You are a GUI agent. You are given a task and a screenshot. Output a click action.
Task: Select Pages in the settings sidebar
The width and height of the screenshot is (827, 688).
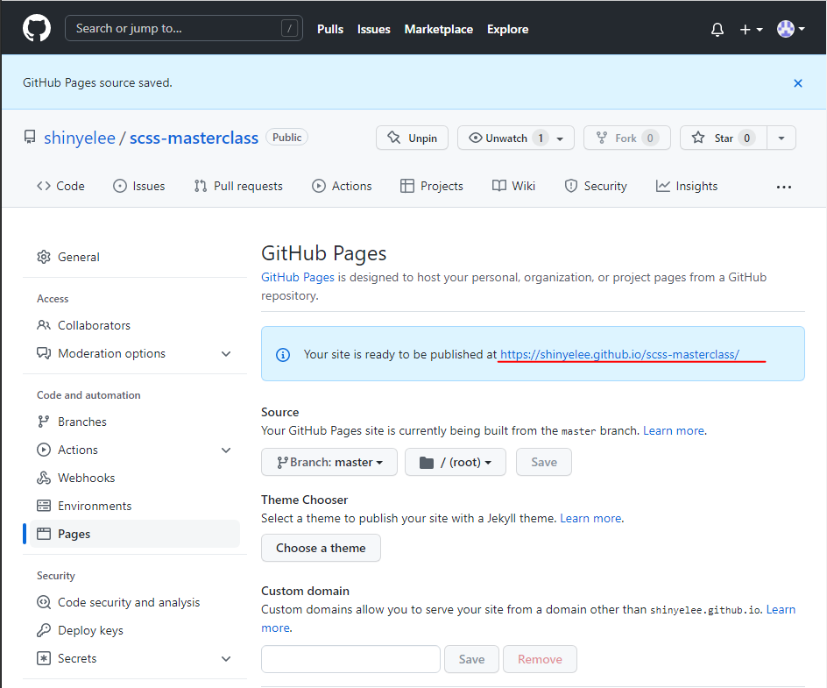[135, 534]
